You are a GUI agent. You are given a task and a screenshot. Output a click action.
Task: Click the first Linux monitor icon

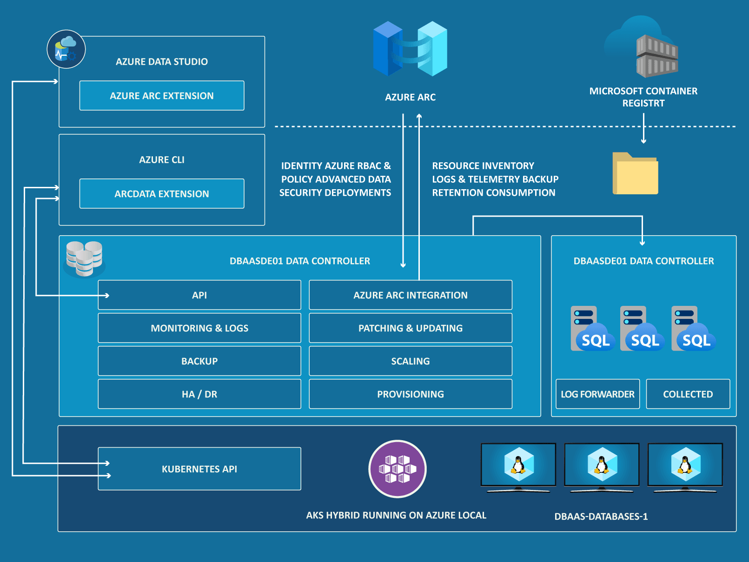tap(518, 467)
